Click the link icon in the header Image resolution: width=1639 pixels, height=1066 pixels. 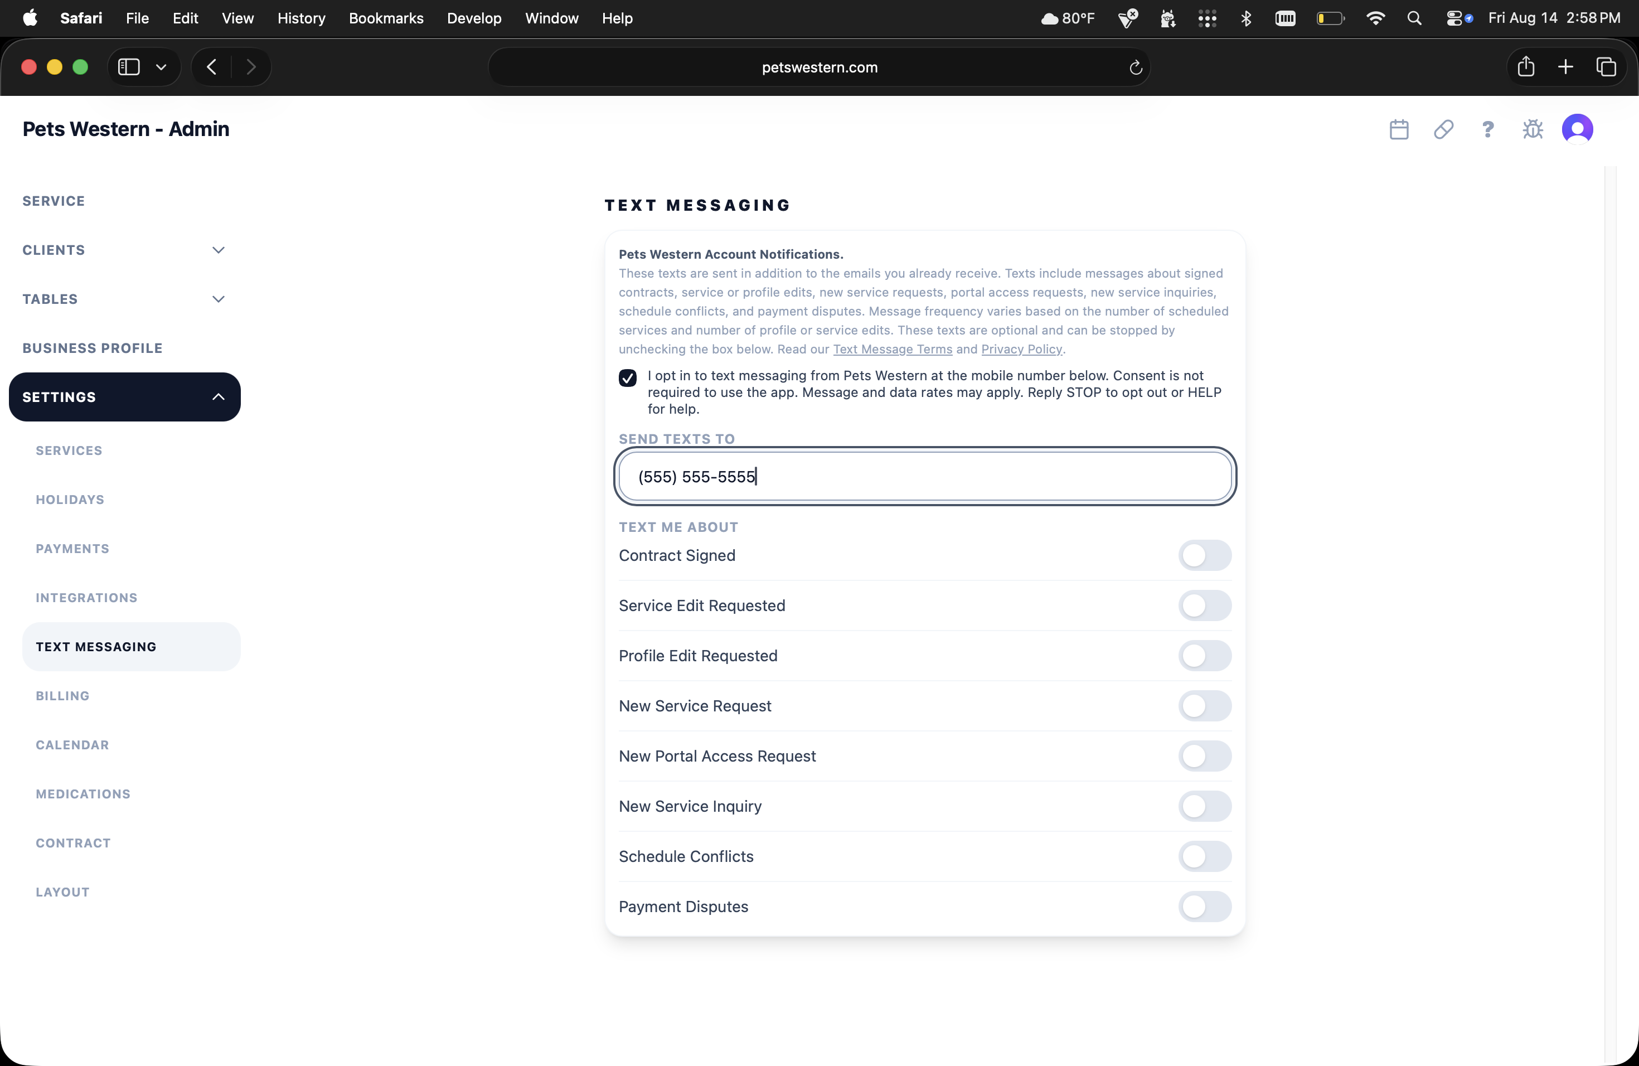pyautogui.click(x=1443, y=129)
